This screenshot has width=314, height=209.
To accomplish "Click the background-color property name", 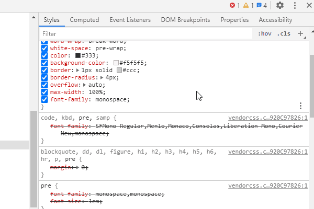I will 77,63.
